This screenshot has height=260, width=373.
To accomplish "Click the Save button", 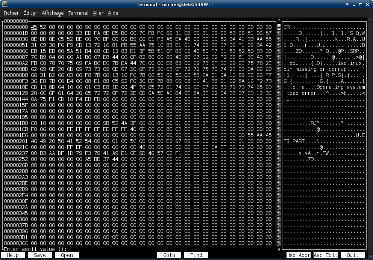I will tap(40, 255).
